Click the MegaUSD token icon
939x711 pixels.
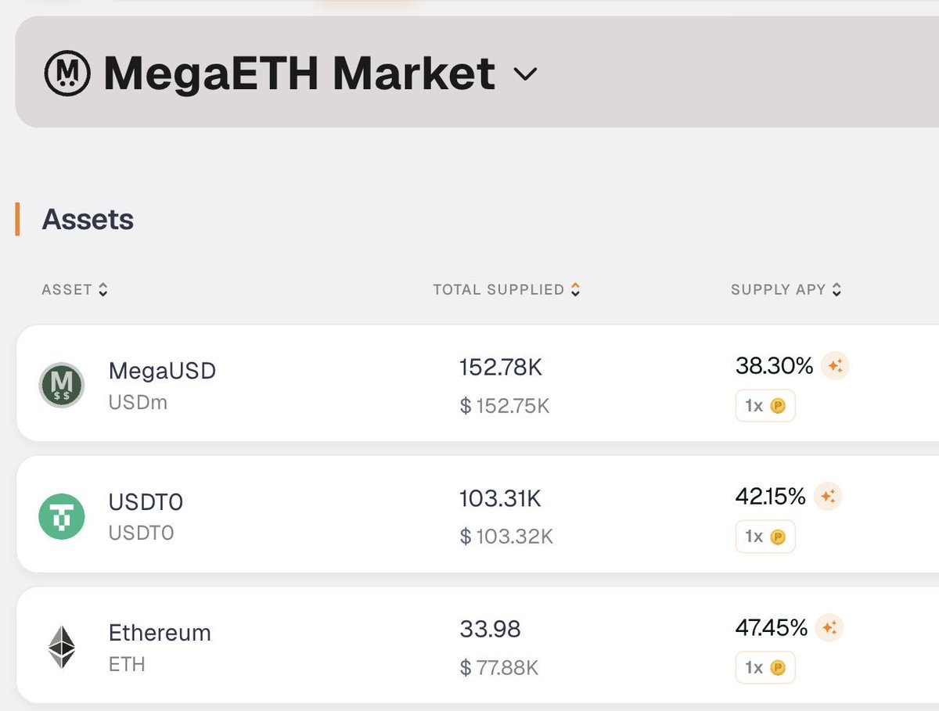click(x=61, y=385)
